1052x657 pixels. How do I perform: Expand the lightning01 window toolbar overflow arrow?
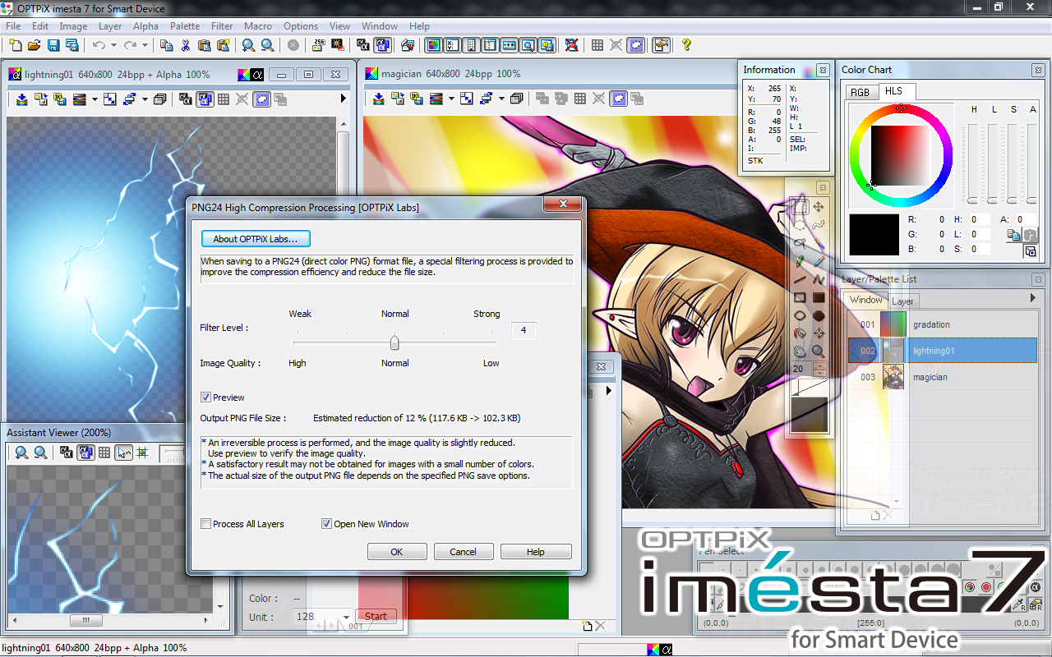344,99
